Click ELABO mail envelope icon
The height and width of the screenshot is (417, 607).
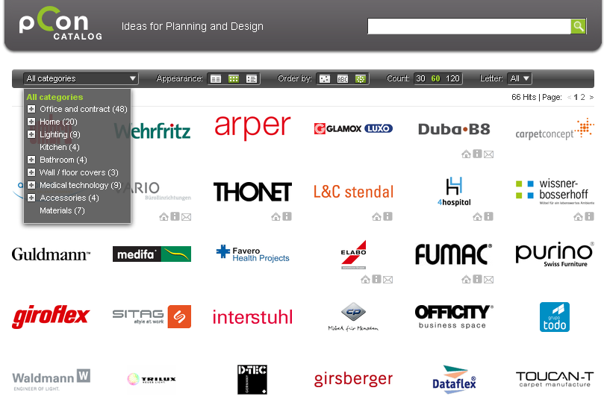pos(388,280)
